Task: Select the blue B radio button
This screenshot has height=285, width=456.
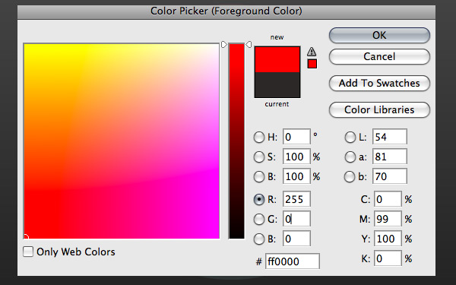Action: pyautogui.click(x=259, y=239)
